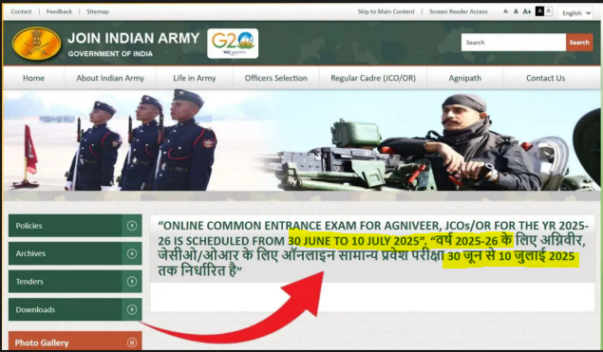The width and height of the screenshot is (603, 352).
Task: Open the Sitemap link
Action: (x=98, y=11)
